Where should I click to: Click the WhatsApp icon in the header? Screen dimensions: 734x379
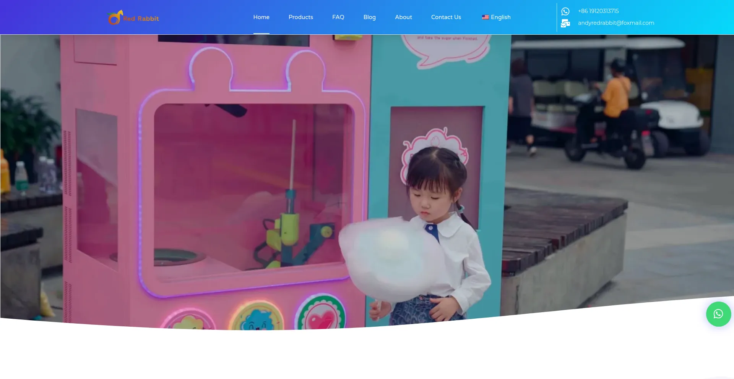565,11
